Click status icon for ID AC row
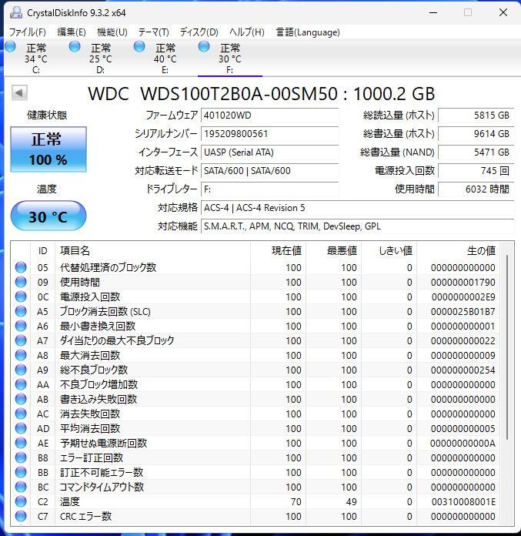The height and width of the screenshot is (536, 521). [x=21, y=414]
